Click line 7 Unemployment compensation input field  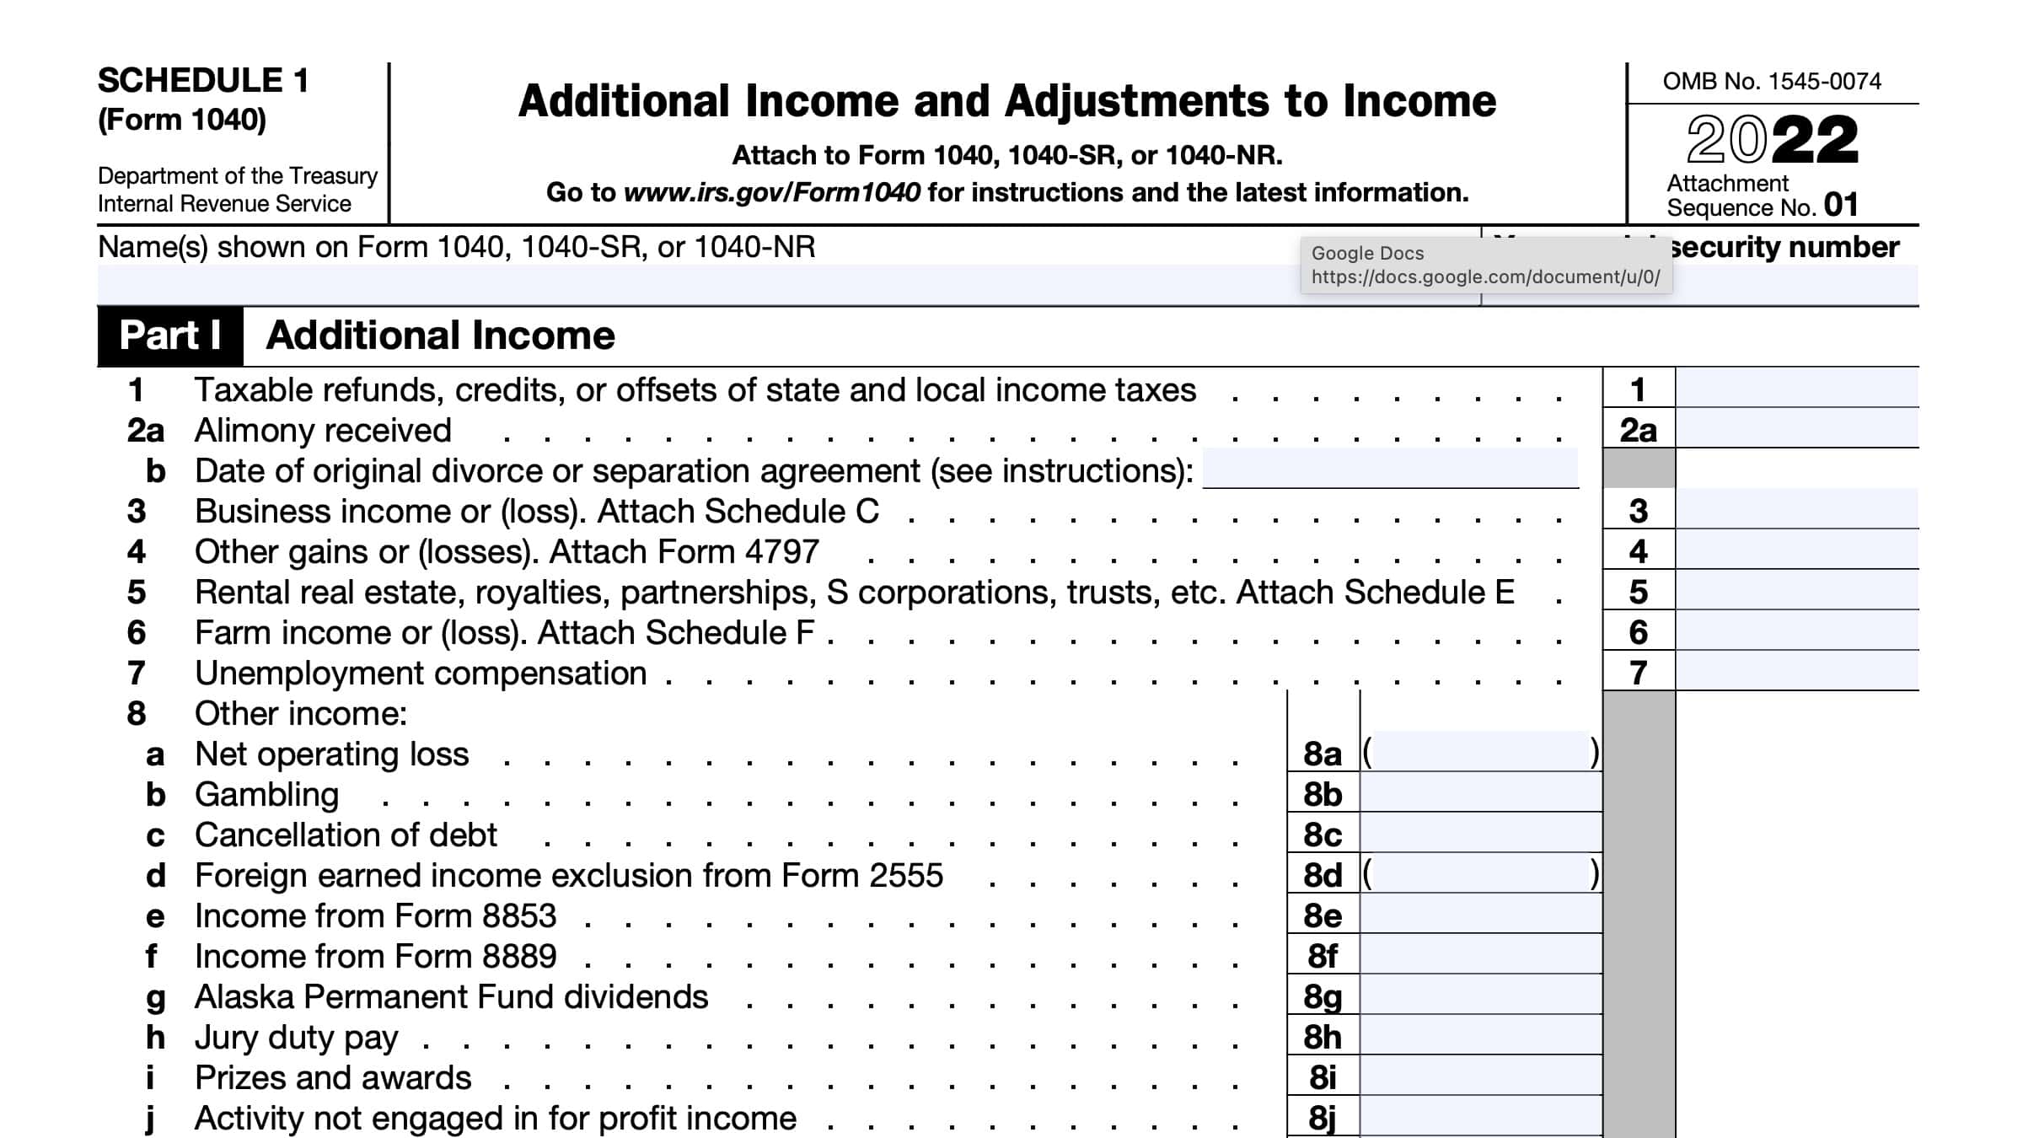coord(1806,674)
